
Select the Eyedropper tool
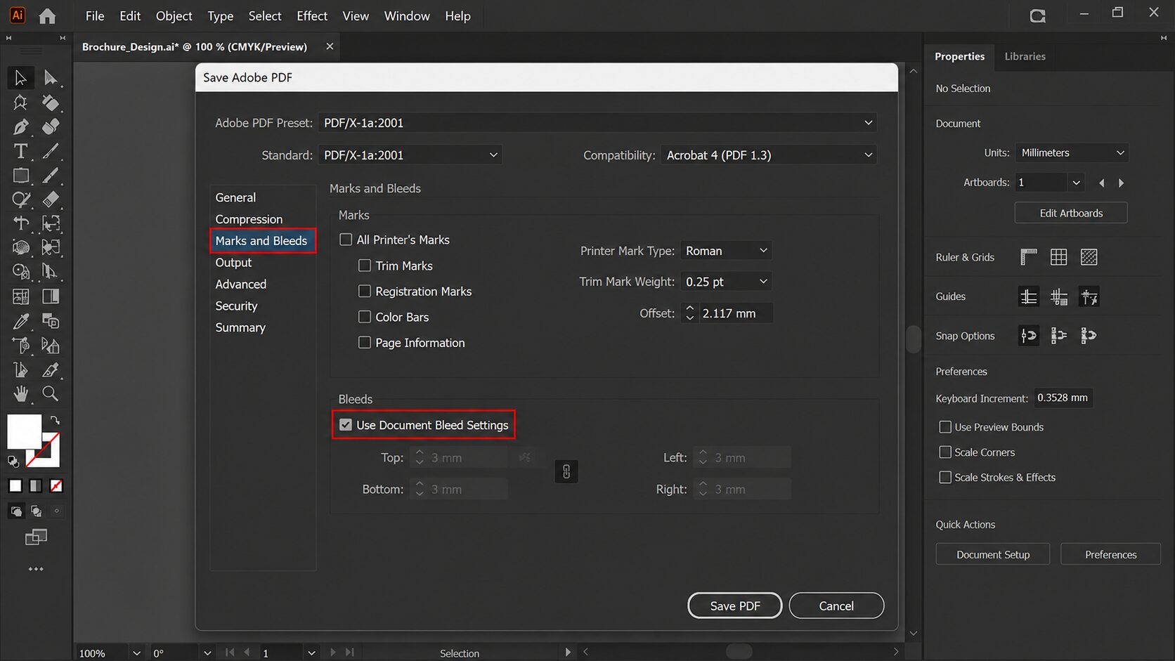coord(20,322)
